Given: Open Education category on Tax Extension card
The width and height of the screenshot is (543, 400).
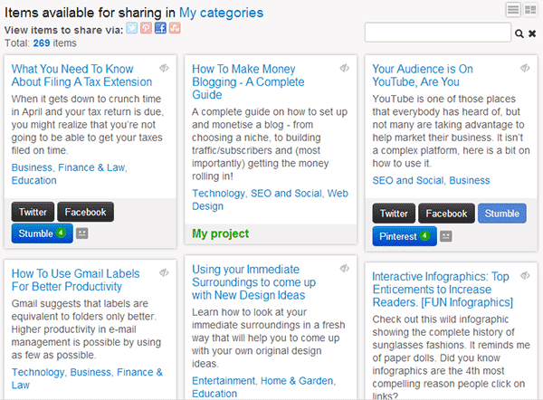Looking at the screenshot, I should [x=34, y=180].
